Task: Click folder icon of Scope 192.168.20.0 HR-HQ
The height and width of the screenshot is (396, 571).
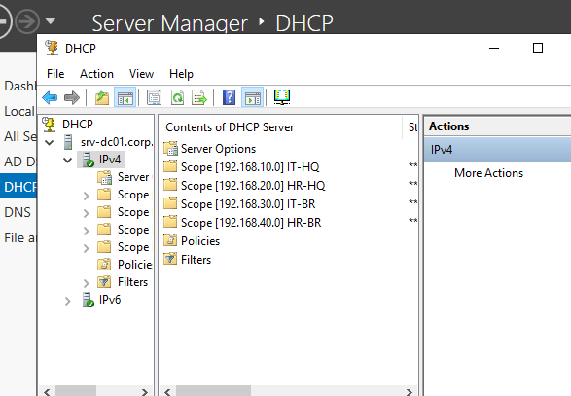Action: pyautogui.click(x=170, y=185)
